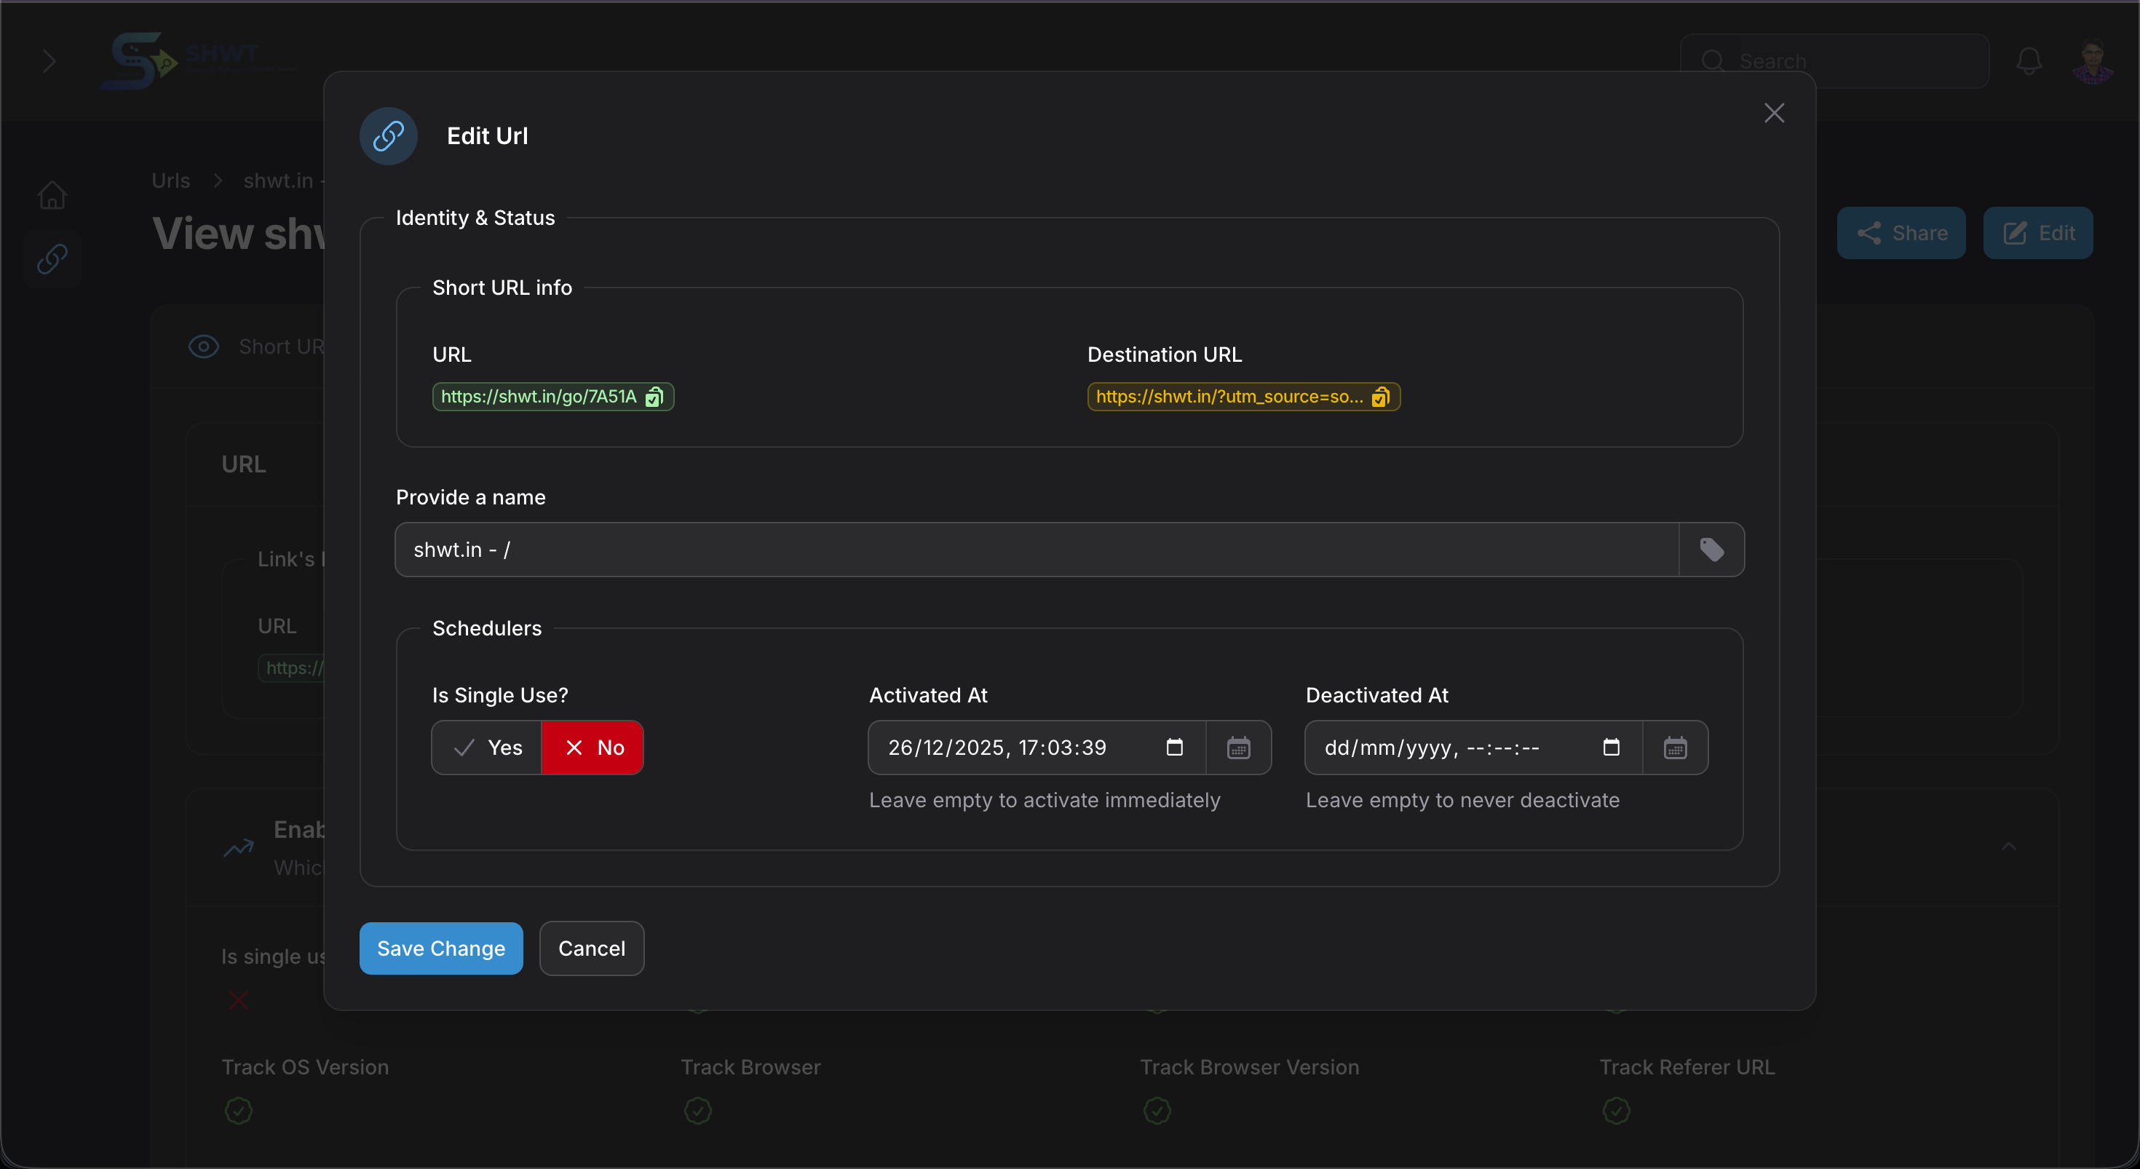Copy the Destination URL value
Screen dimensions: 2140x1169
[x=1382, y=396]
